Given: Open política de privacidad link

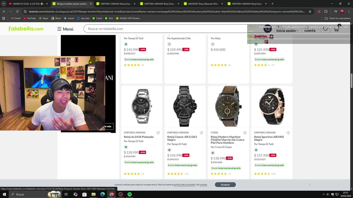Looking at the screenshot, I should coord(184,185).
